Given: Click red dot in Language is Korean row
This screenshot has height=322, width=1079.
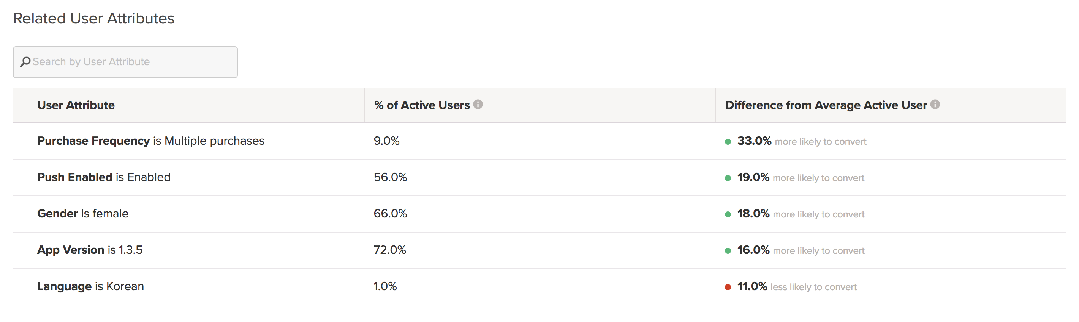Looking at the screenshot, I should (728, 287).
